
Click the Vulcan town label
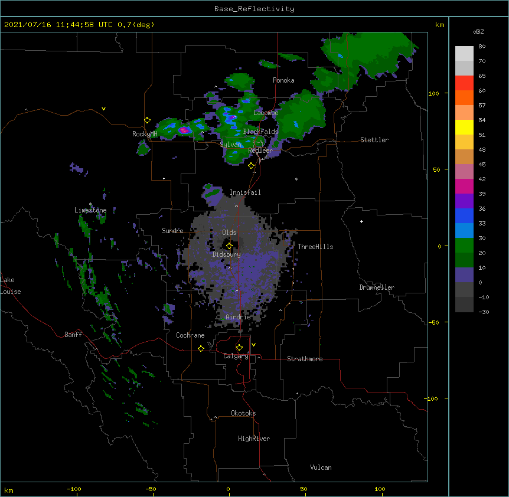coord(321,467)
